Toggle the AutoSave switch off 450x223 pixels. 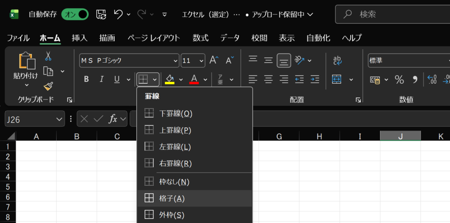click(75, 14)
